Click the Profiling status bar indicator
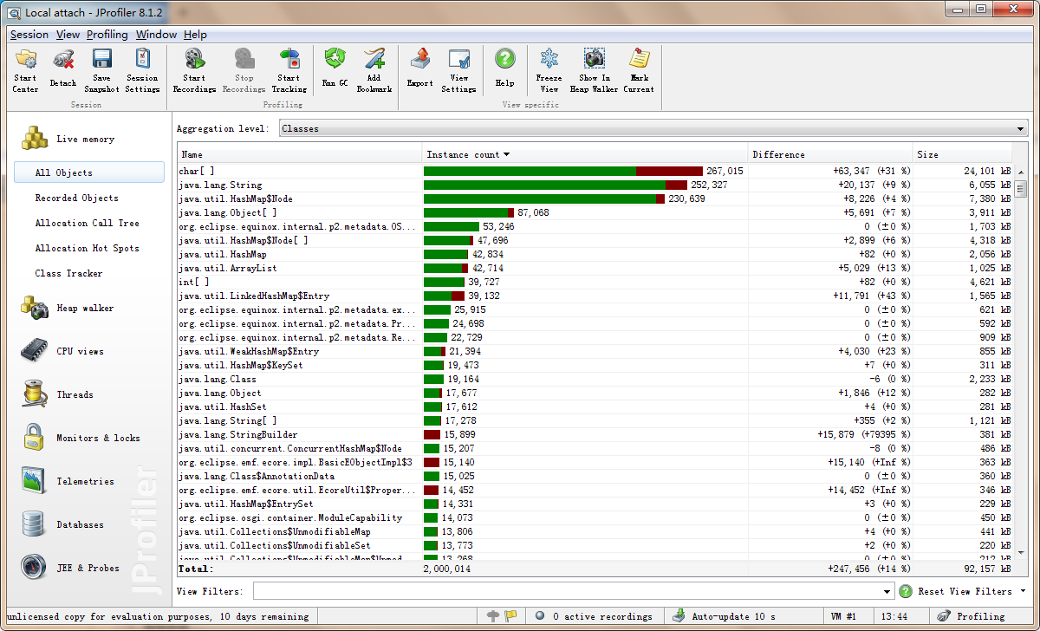The height and width of the screenshot is (631, 1040). tap(972, 616)
